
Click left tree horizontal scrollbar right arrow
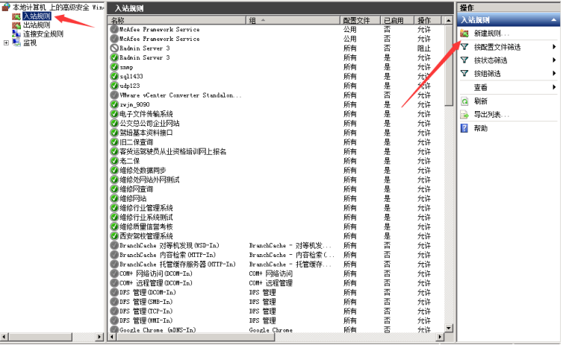click(x=99, y=337)
